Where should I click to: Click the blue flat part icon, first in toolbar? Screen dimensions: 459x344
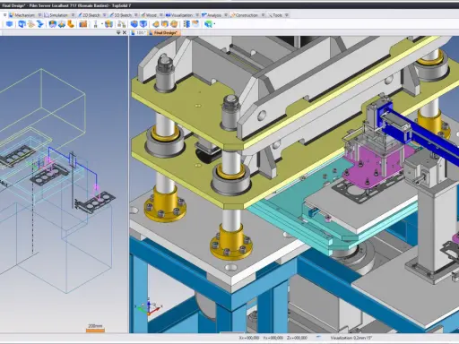coord(9,24)
